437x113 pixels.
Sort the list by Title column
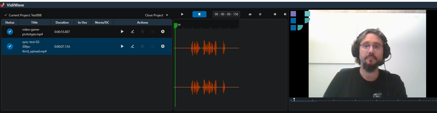tap(34, 23)
